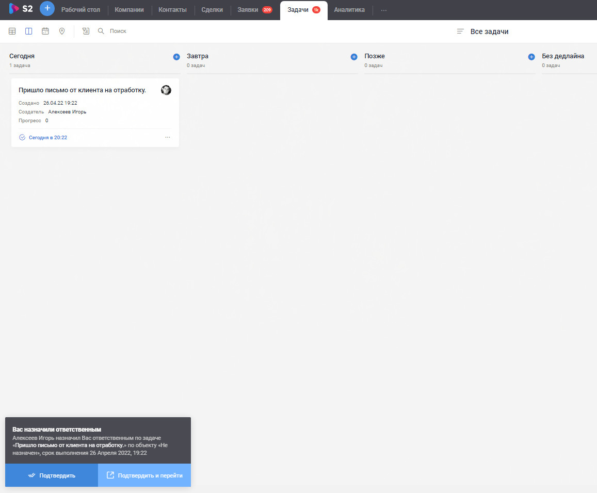Click the Позже column header
The image size is (597, 493).
coord(374,56)
